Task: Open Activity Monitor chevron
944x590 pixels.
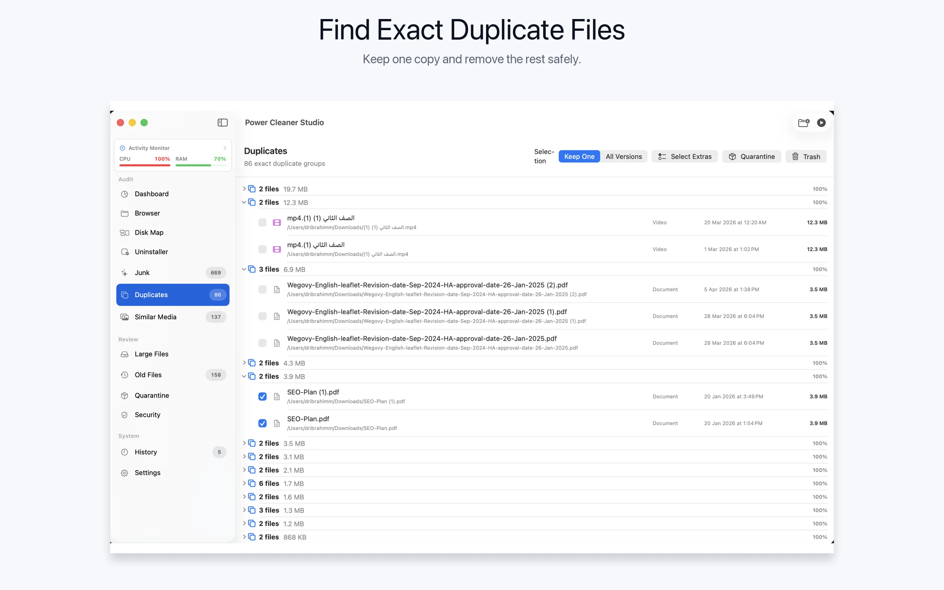Action: click(225, 148)
